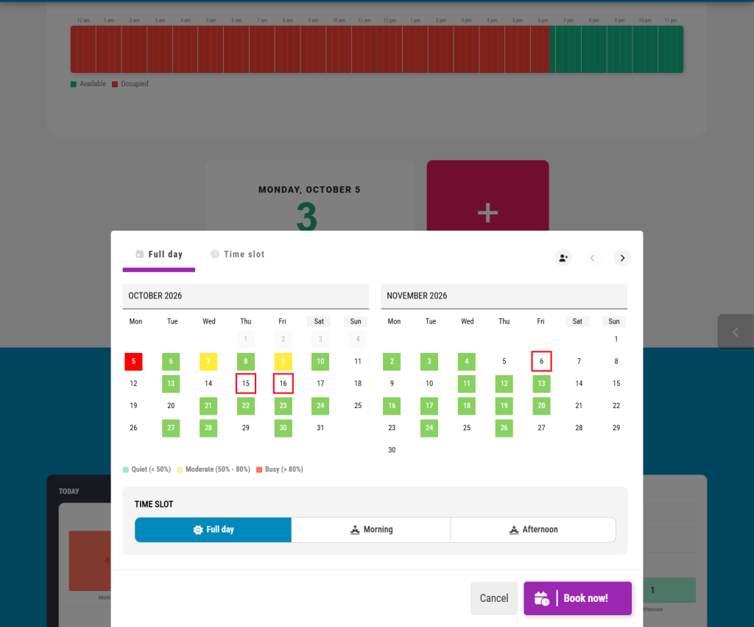This screenshot has height=627, width=754.
Task: Choose October 15 outlined day
Action: (246, 384)
